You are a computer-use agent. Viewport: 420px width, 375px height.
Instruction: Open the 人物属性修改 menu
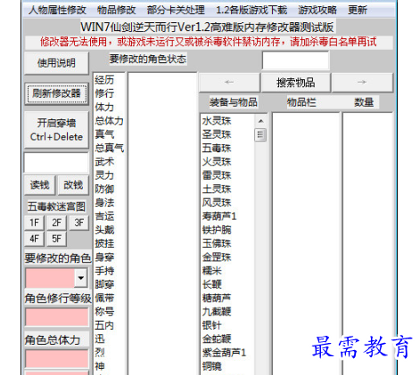[x=57, y=11]
